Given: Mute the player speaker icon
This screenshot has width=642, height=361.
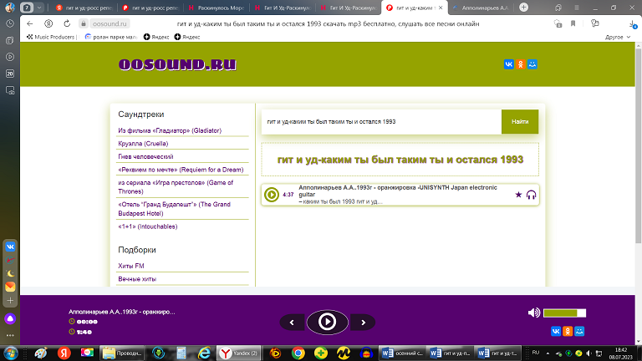Looking at the screenshot, I should coord(533,313).
